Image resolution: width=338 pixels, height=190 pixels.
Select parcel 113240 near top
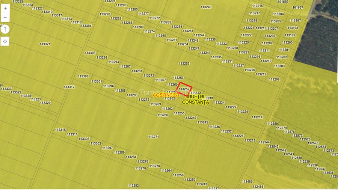206,7
